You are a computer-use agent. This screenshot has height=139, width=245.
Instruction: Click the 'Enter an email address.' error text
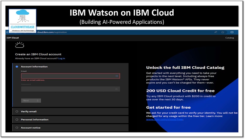[x=33, y=80]
